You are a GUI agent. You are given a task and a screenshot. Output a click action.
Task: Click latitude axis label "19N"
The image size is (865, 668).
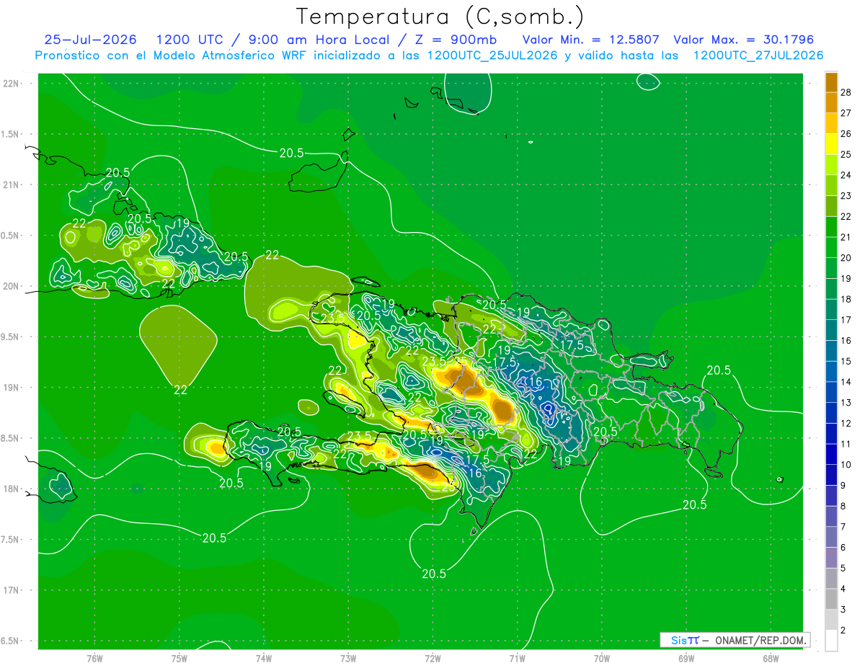[x=11, y=387]
